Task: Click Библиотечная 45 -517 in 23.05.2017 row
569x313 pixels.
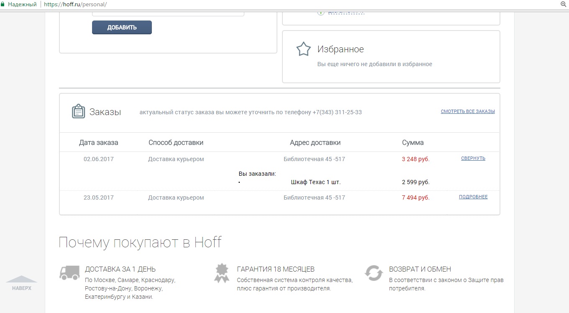Action: [314, 198]
